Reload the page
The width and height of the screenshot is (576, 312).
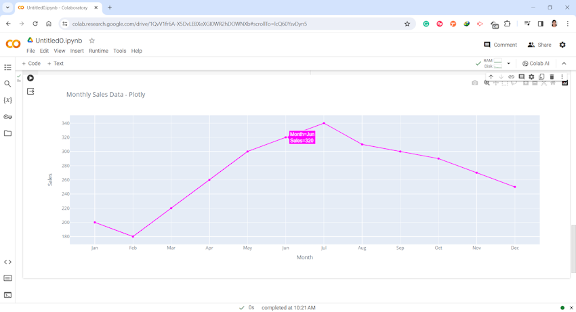click(35, 24)
